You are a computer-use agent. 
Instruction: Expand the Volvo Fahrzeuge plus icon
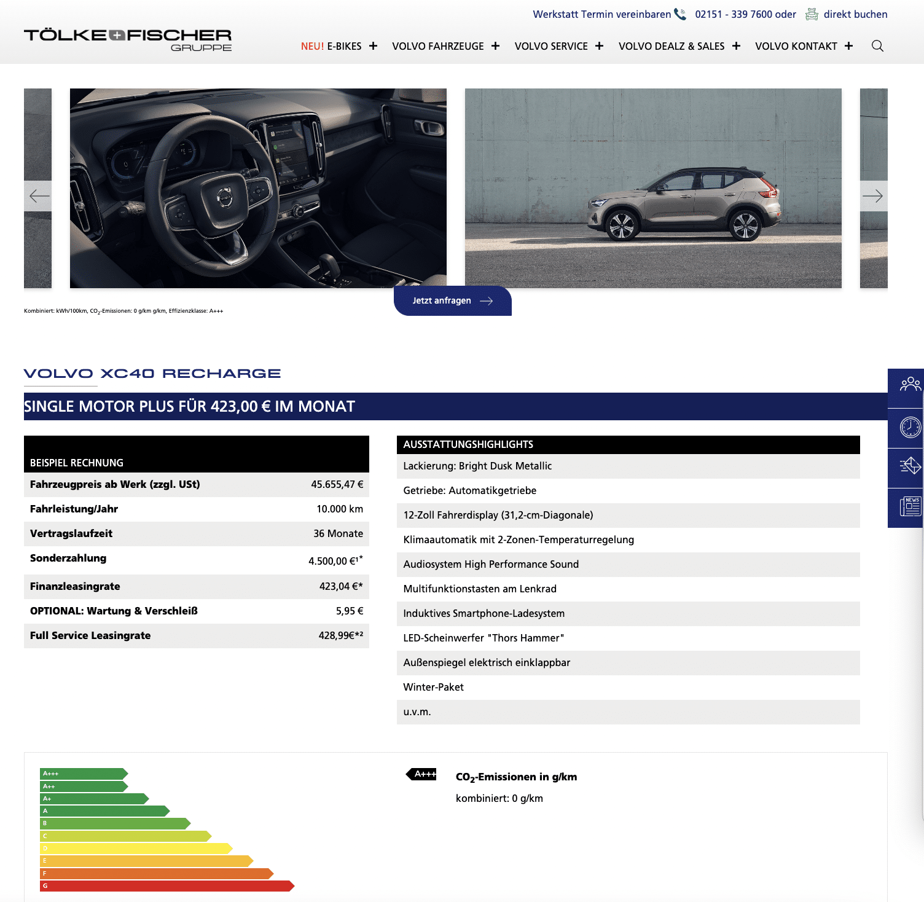tap(495, 46)
